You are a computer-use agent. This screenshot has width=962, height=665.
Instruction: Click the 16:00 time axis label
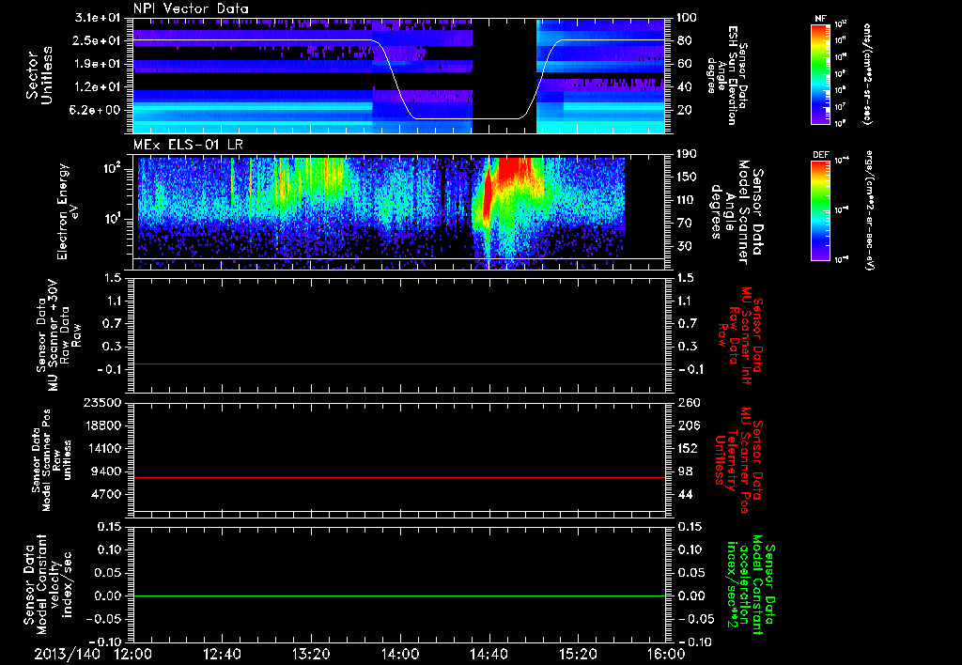click(x=666, y=654)
